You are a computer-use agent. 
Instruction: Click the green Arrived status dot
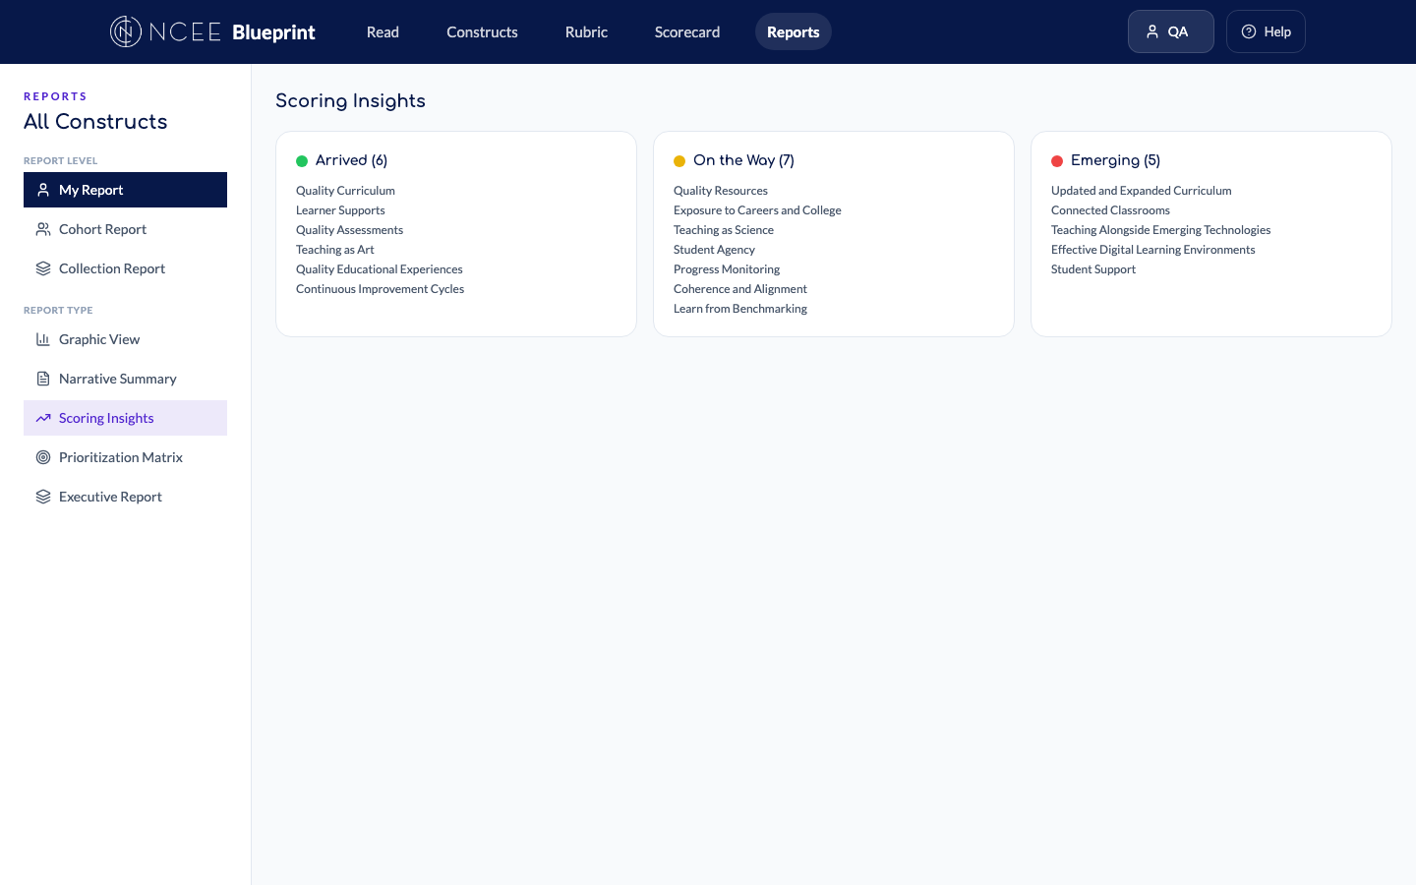click(x=302, y=159)
